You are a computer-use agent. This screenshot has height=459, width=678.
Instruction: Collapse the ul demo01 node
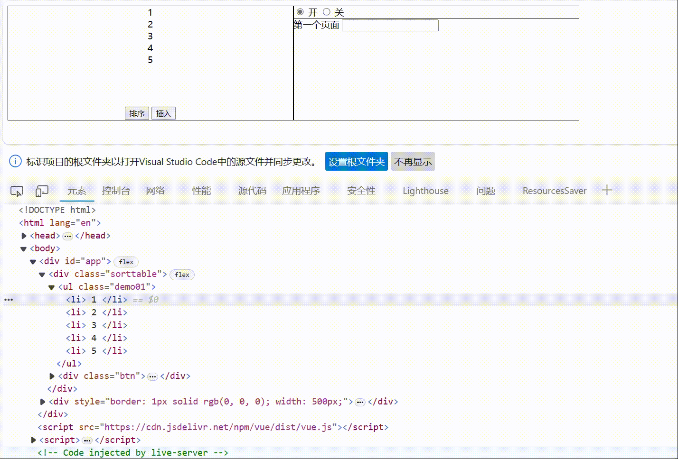click(x=51, y=287)
